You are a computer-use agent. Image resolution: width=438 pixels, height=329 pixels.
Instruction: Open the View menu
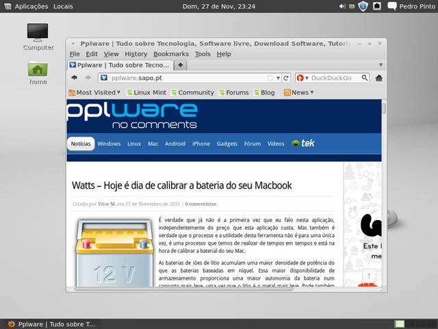111,54
